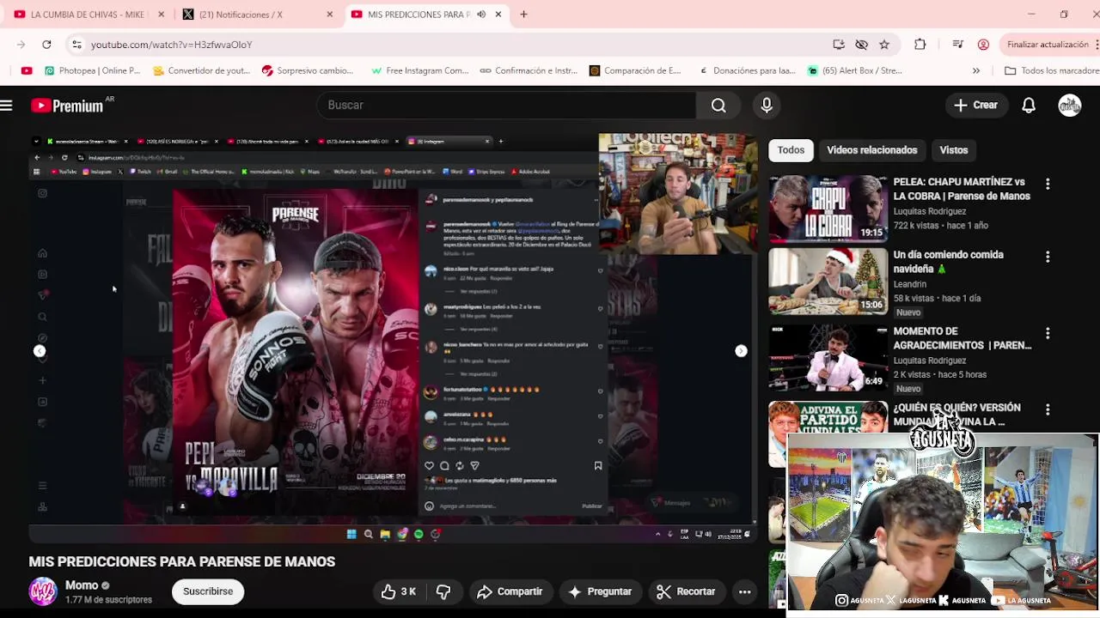The height and width of the screenshot is (618, 1100).
Task: Select the Videos relacionados chip
Action: point(871,150)
